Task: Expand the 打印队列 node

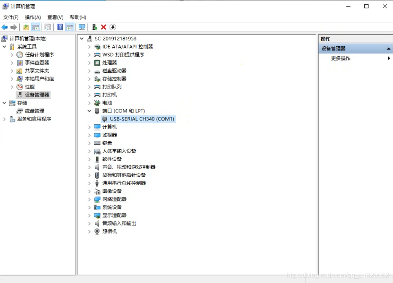Action: pyautogui.click(x=89, y=87)
